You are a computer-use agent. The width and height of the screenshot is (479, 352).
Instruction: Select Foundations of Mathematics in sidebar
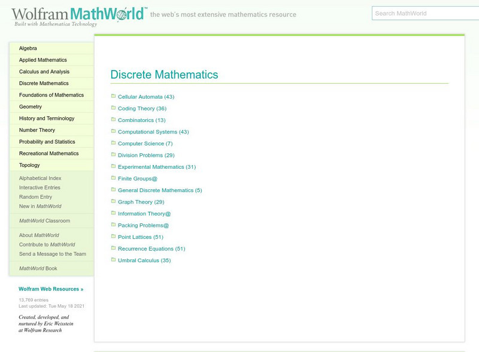[51, 95]
